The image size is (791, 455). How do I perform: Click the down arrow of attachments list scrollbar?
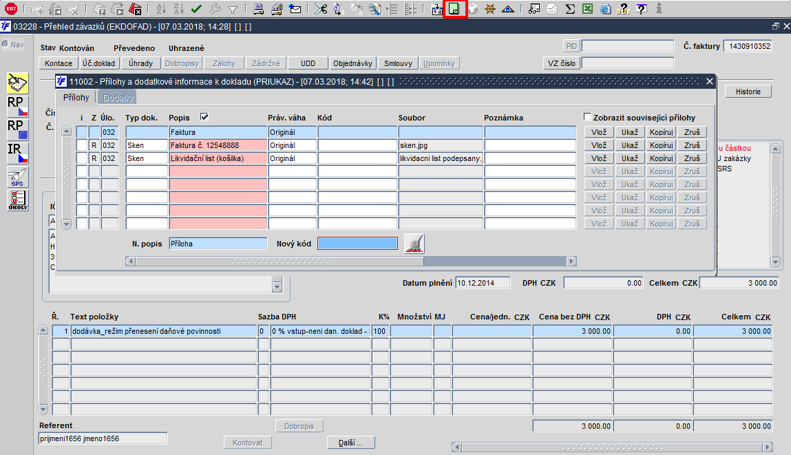67,224
